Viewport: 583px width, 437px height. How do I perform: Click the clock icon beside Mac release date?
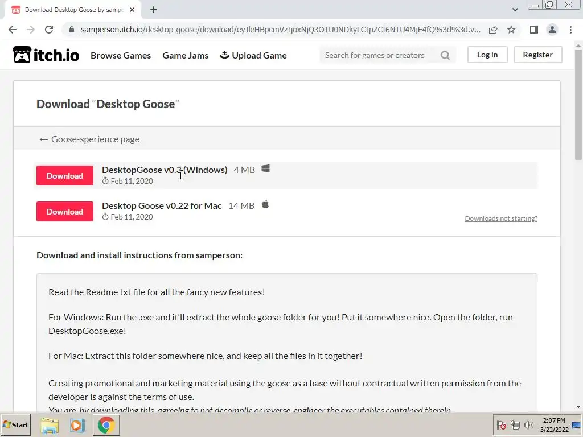point(105,217)
